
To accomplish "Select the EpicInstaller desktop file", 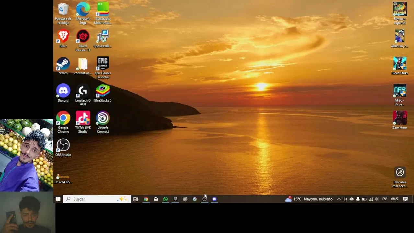I will tap(103, 39).
